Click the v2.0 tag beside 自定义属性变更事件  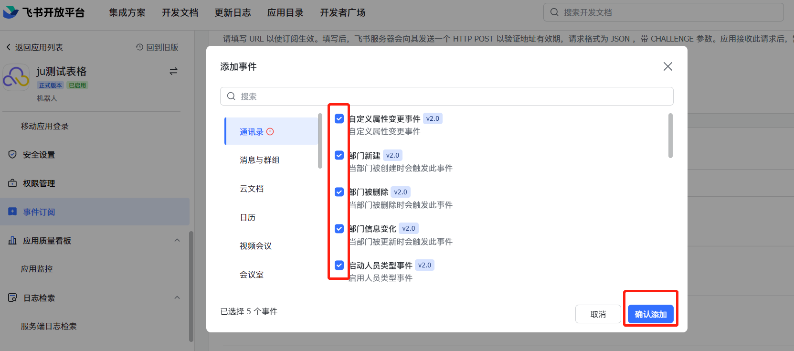point(433,118)
